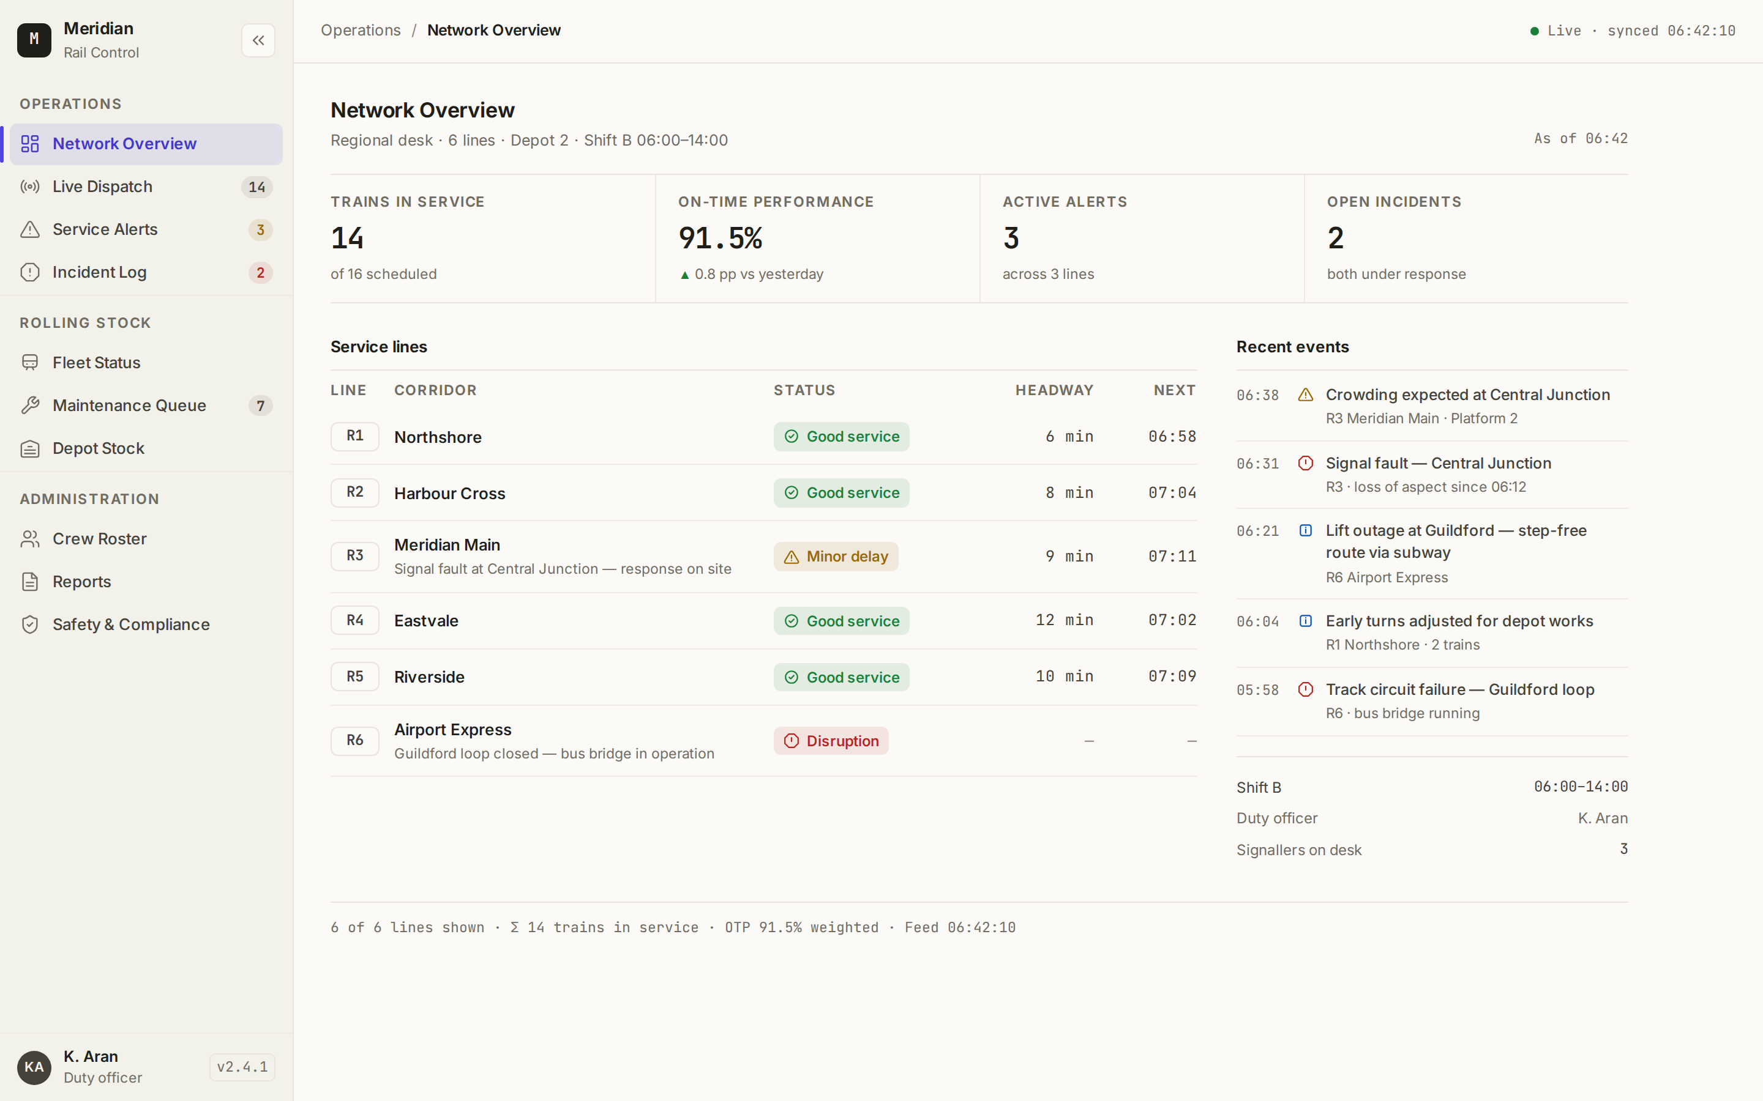Click the Good service status for Northshore
The image size is (1763, 1101).
(842, 436)
